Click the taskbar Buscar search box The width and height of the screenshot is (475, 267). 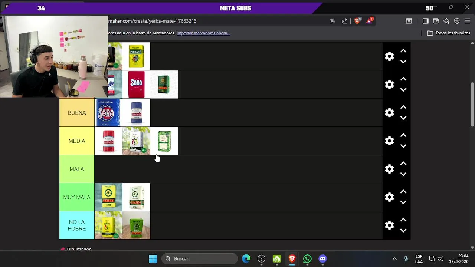coord(200,259)
